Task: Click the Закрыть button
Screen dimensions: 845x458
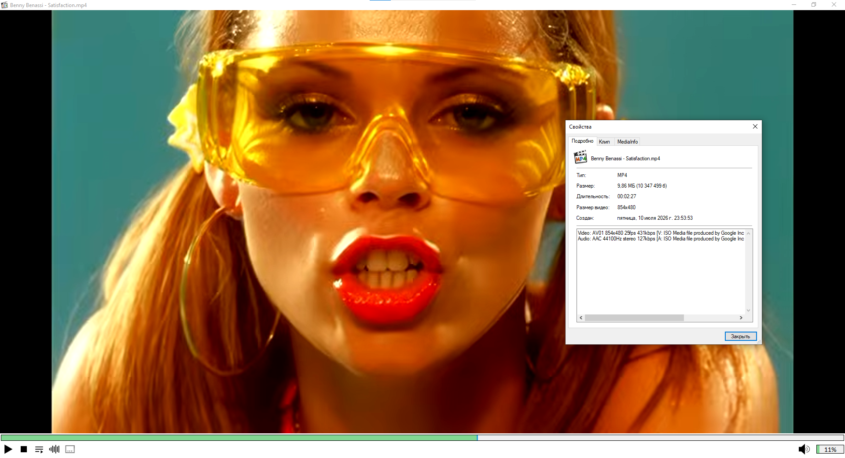Action: click(741, 336)
